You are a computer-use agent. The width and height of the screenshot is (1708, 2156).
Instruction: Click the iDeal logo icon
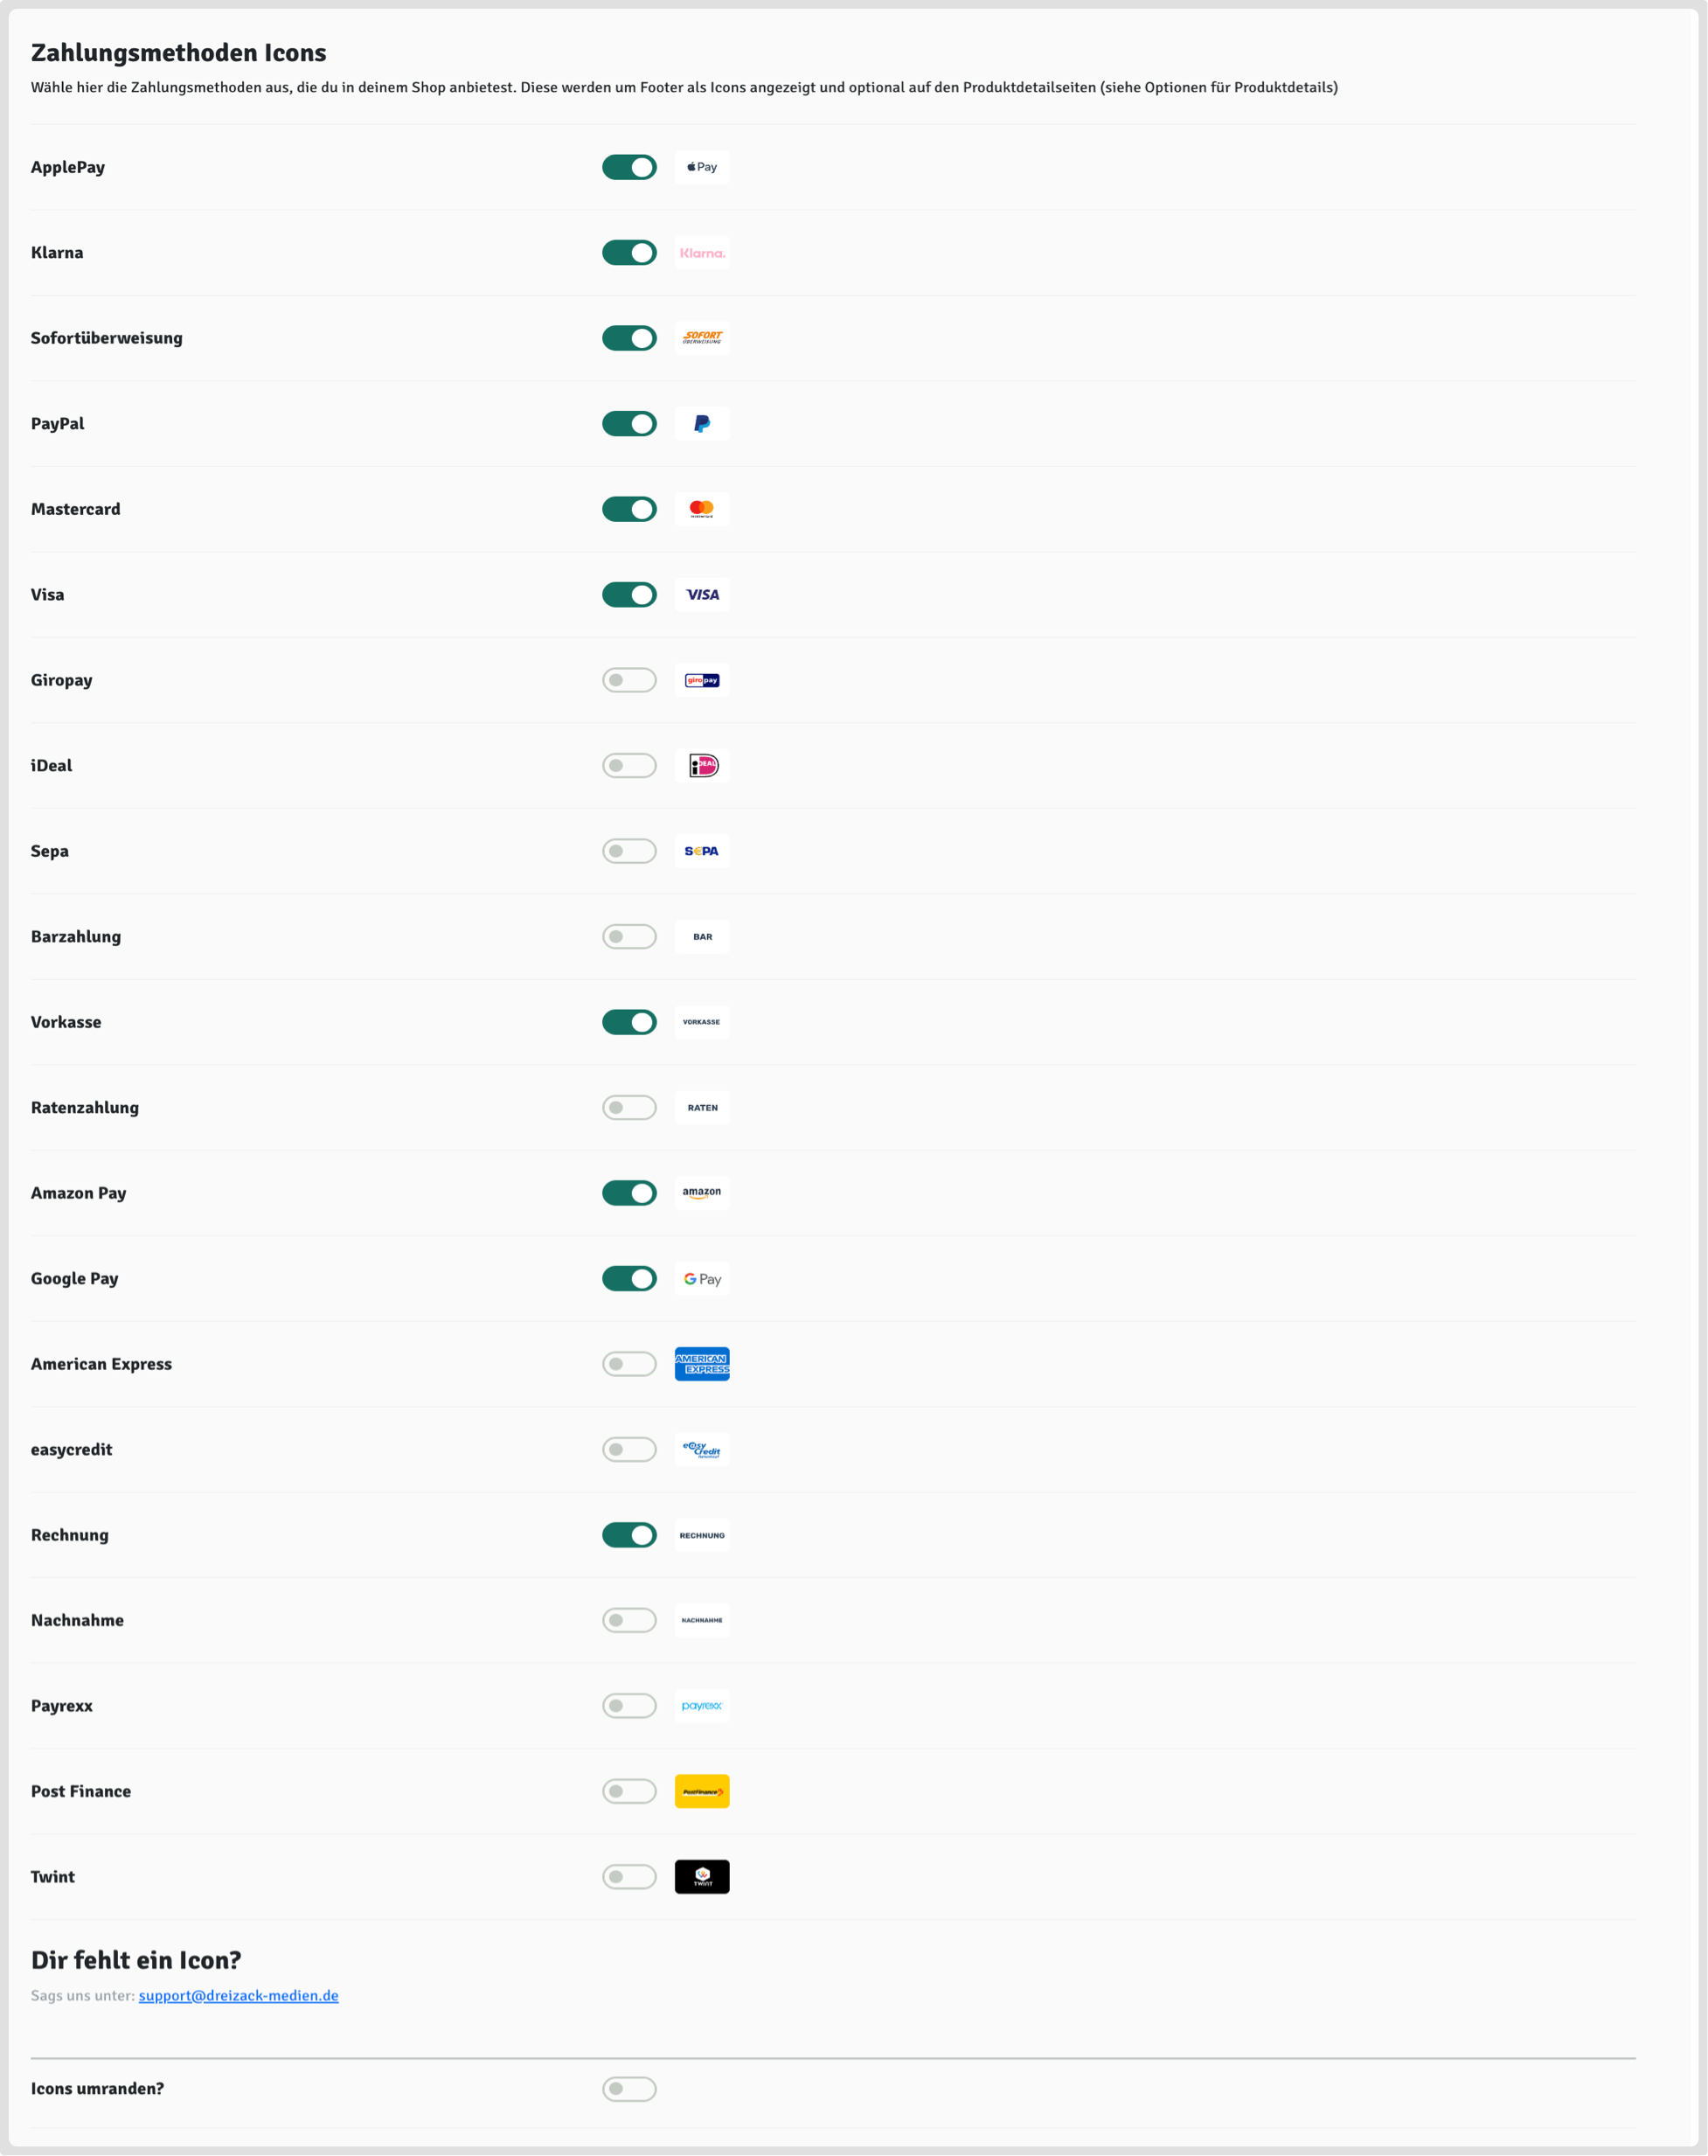click(x=701, y=766)
